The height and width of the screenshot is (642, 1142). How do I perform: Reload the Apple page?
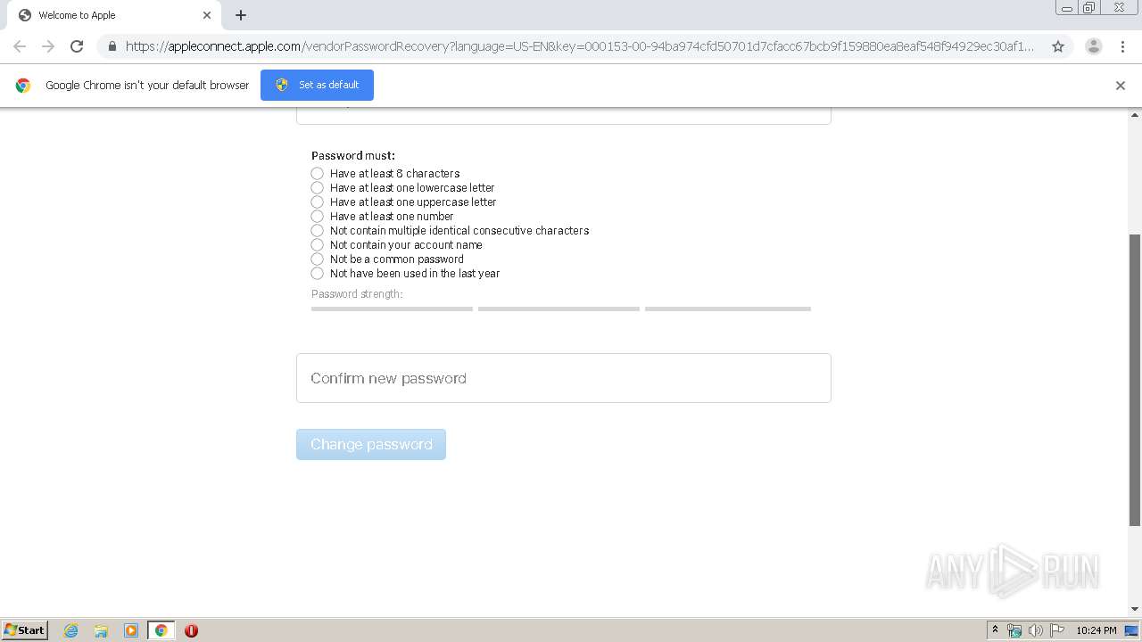77,46
